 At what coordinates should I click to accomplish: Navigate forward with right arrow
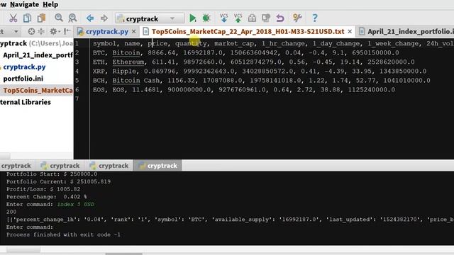click(104, 18)
